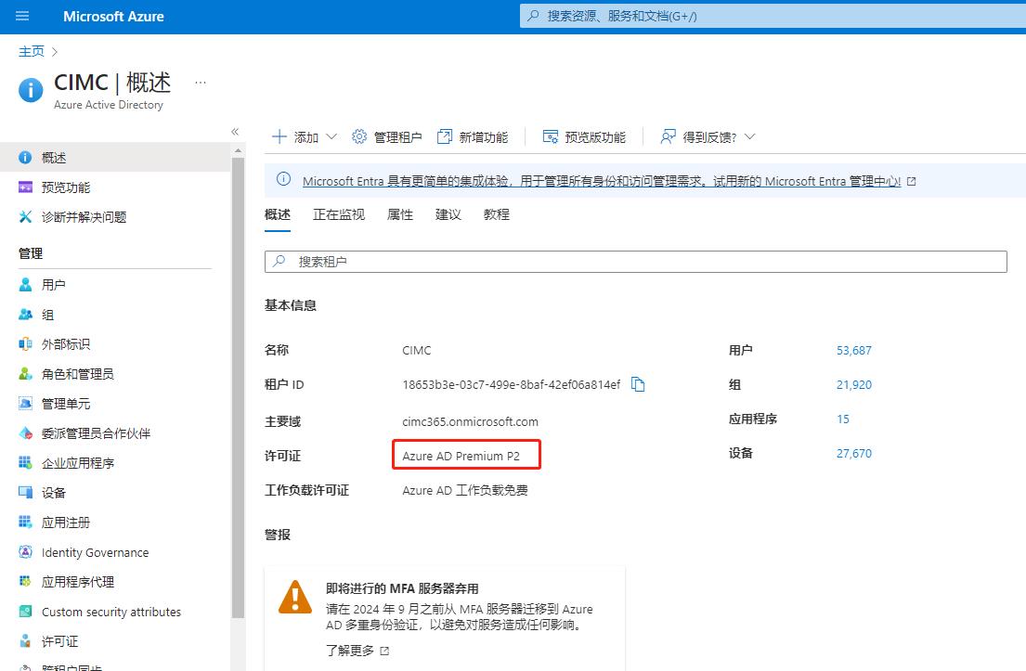Click the breadcrumb chevron after 主页
The image size is (1026, 671).
point(54,52)
